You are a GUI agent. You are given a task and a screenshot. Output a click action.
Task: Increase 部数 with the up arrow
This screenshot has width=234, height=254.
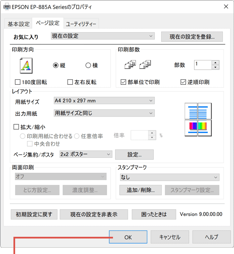pyautogui.click(x=216, y=63)
